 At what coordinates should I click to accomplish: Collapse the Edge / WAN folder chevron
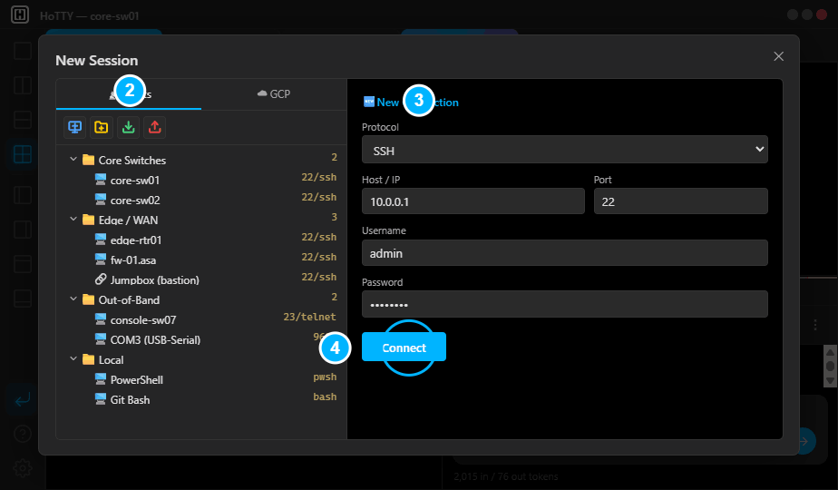[73, 220]
